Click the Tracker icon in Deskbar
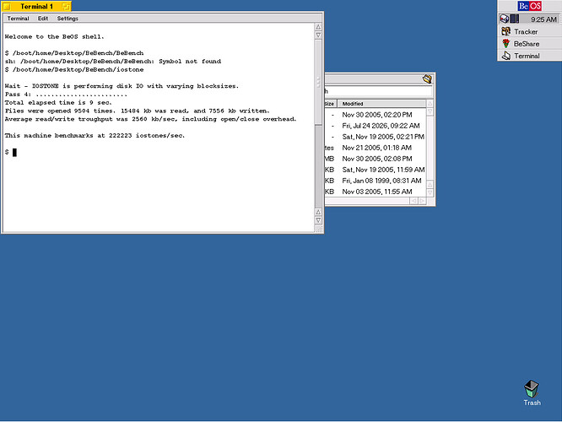This screenshot has height=422, width=562. click(x=505, y=31)
